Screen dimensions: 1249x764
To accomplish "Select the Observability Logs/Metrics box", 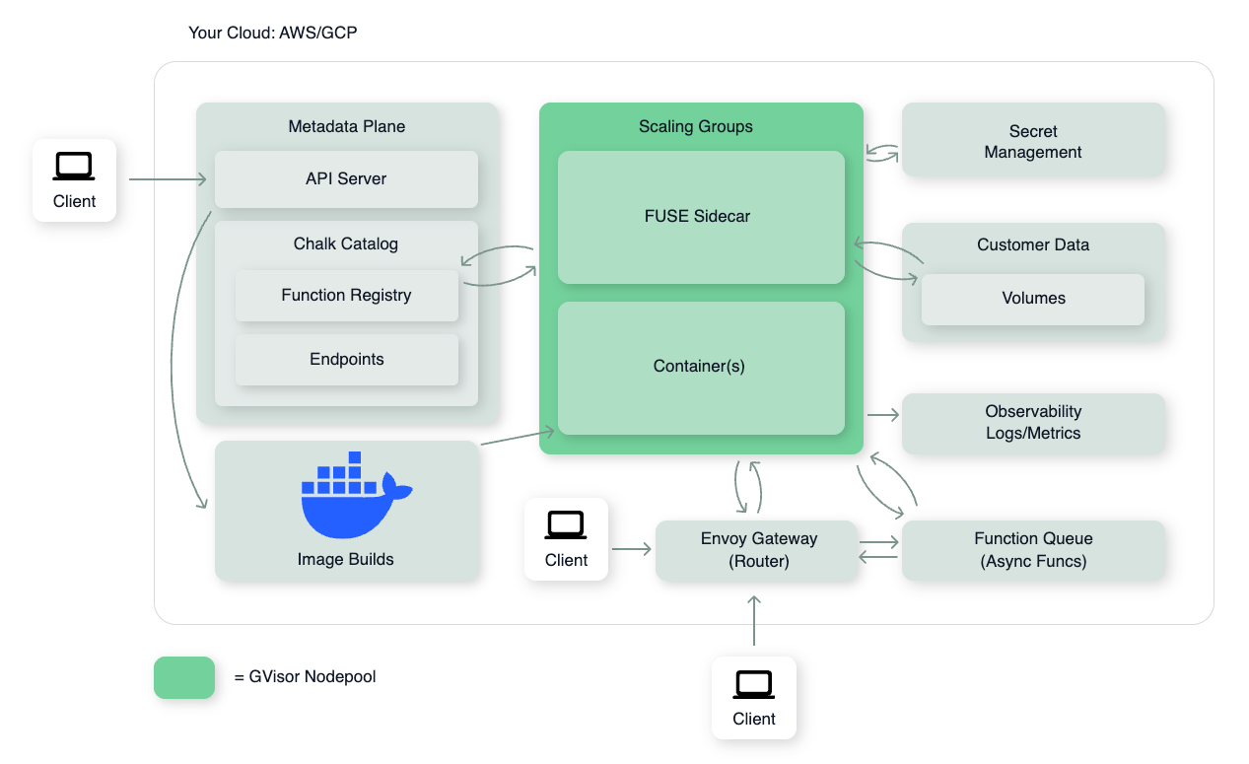I will pyautogui.click(x=1033, y=423).
